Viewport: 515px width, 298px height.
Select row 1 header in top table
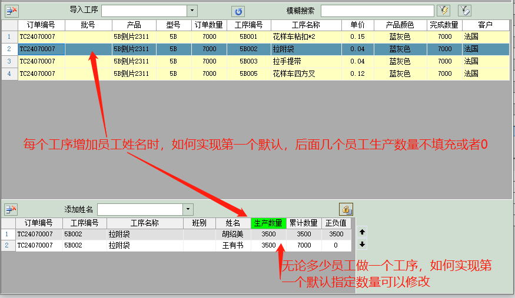9,36
